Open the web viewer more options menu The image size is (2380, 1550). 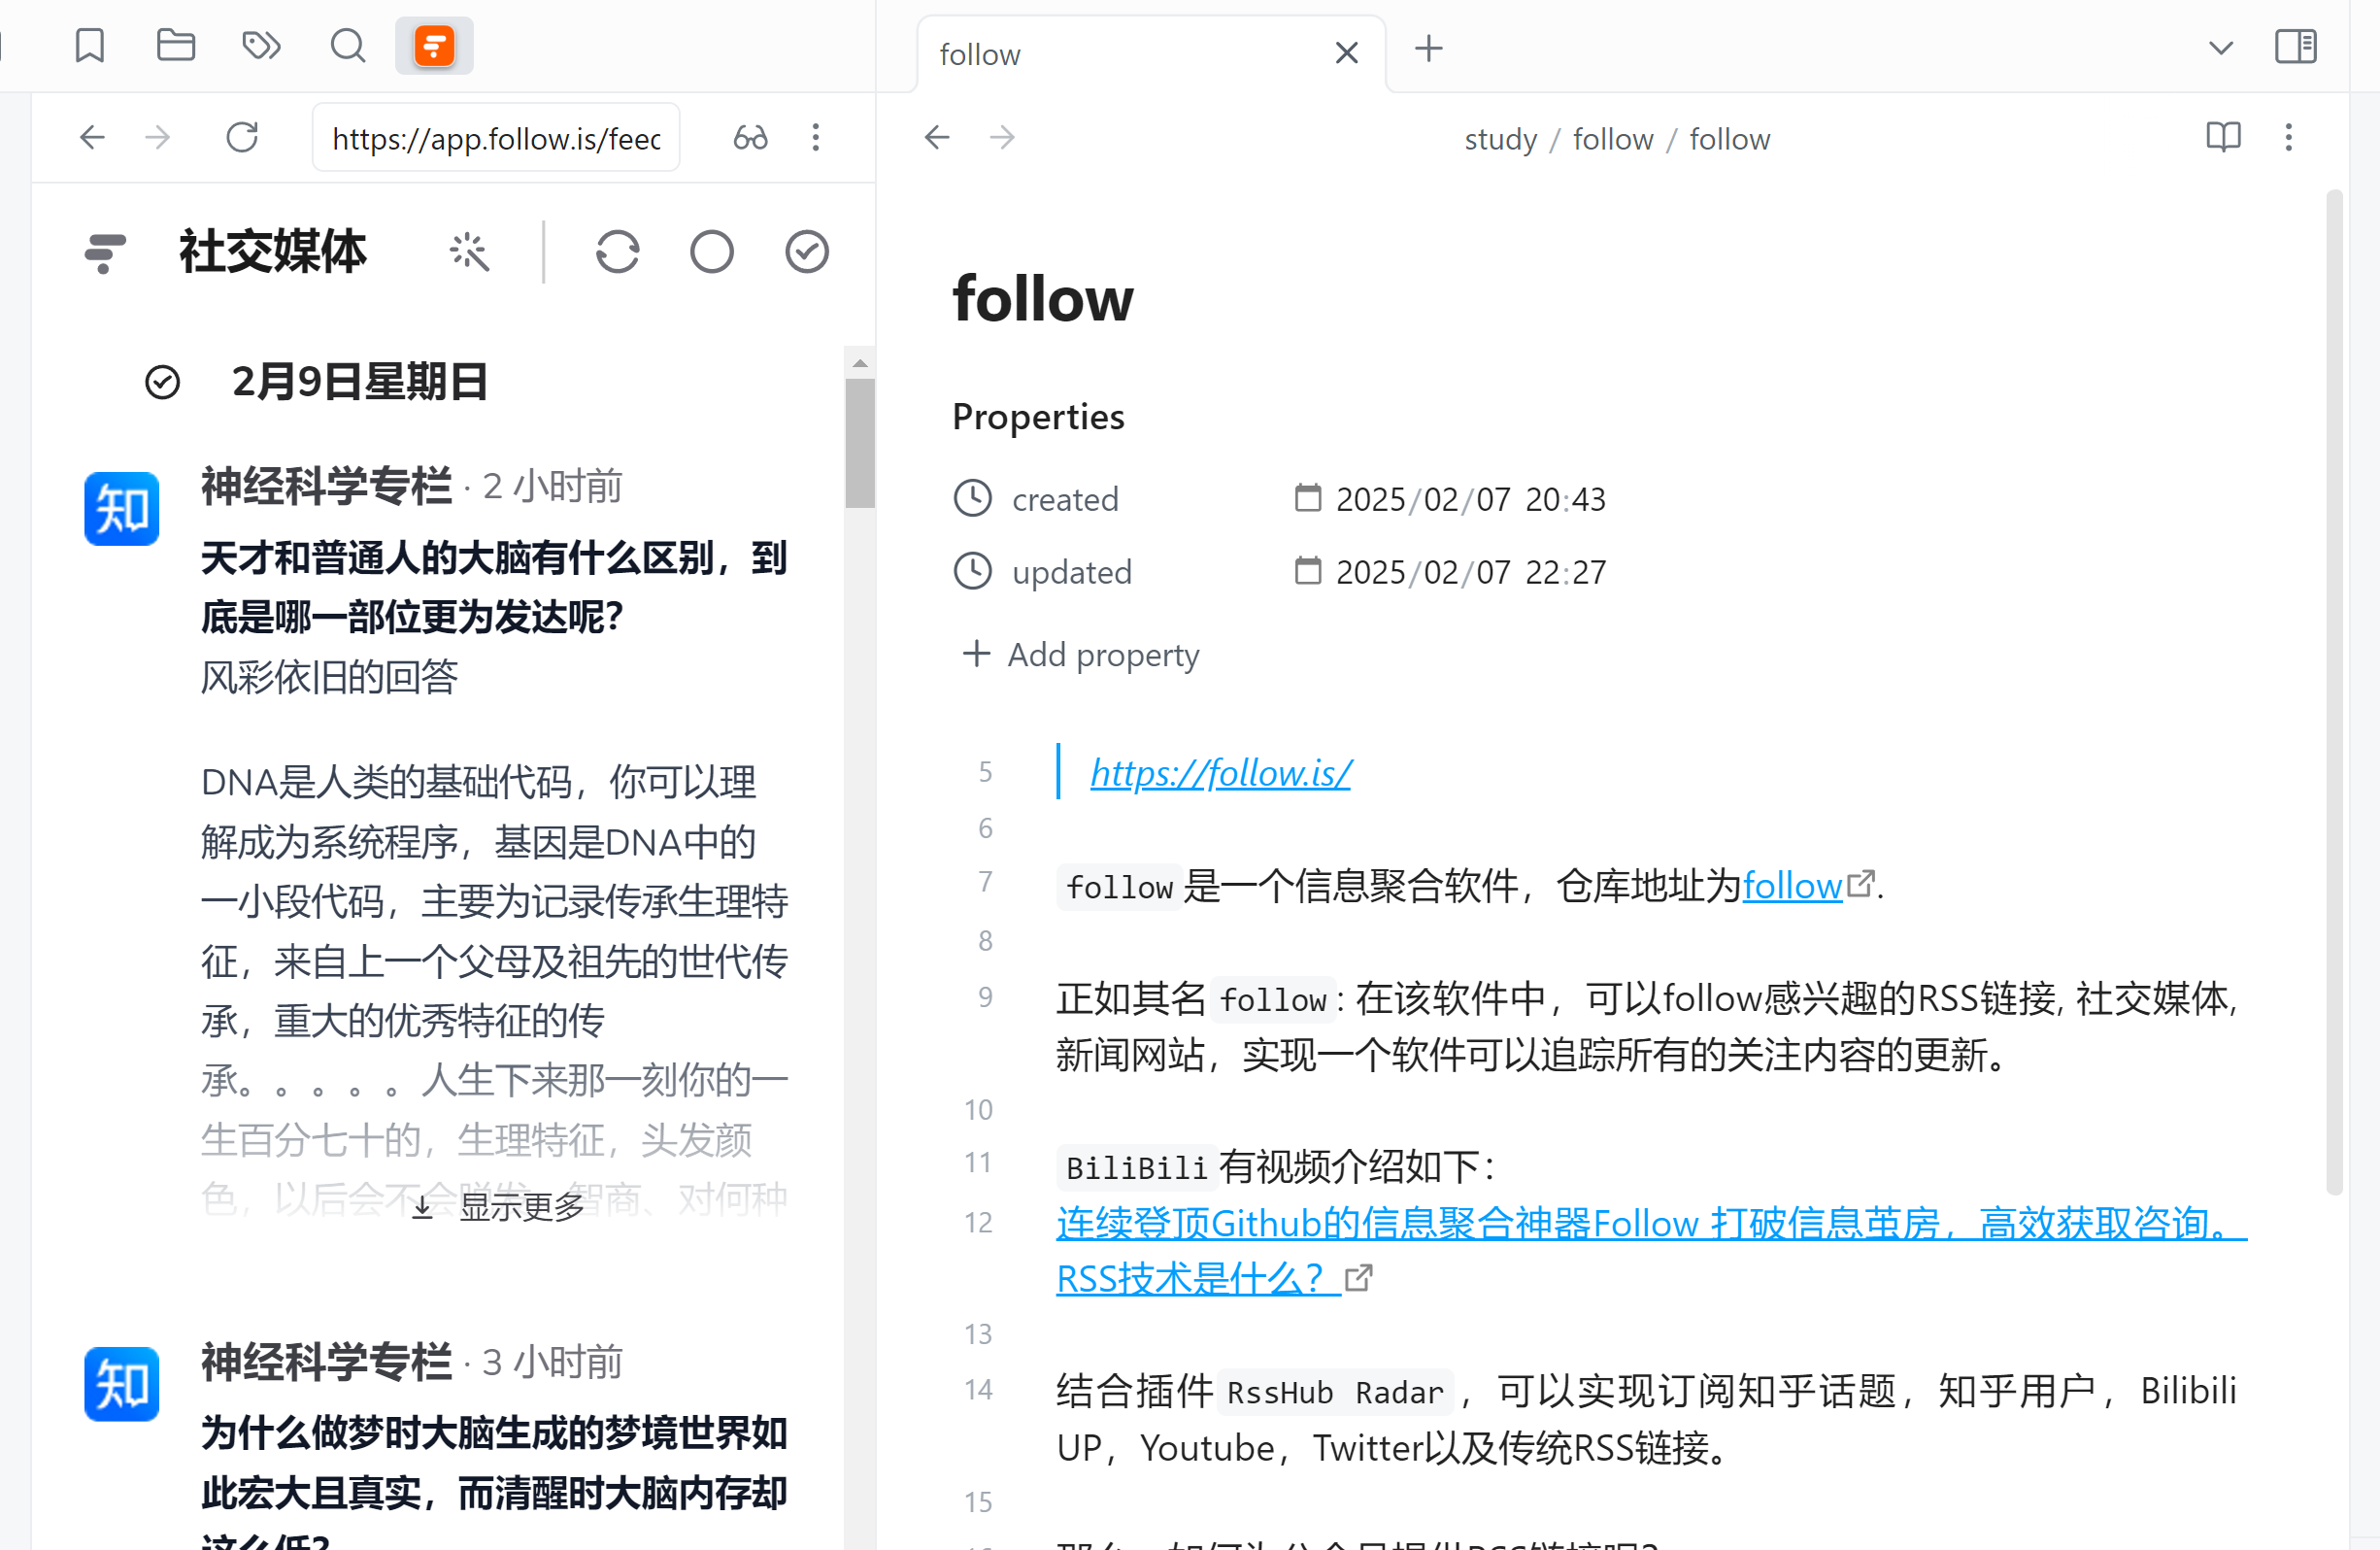pos(816,137)
